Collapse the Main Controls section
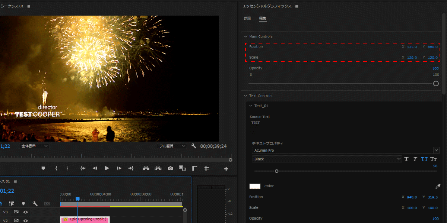 click(245, 36)
